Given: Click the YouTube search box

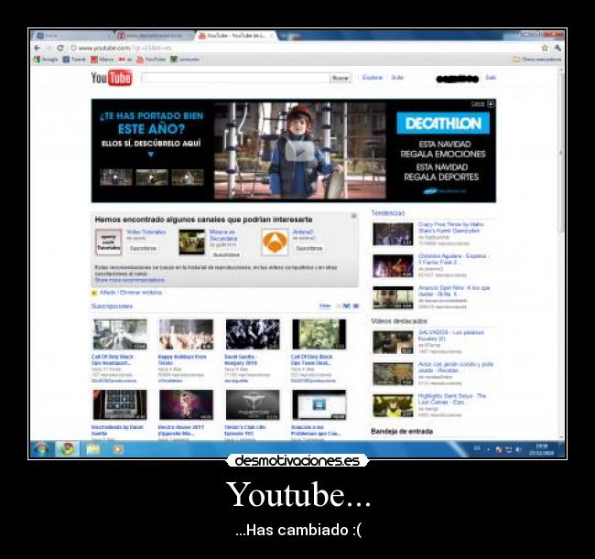Looking at the screenshot, I should 235,78.
